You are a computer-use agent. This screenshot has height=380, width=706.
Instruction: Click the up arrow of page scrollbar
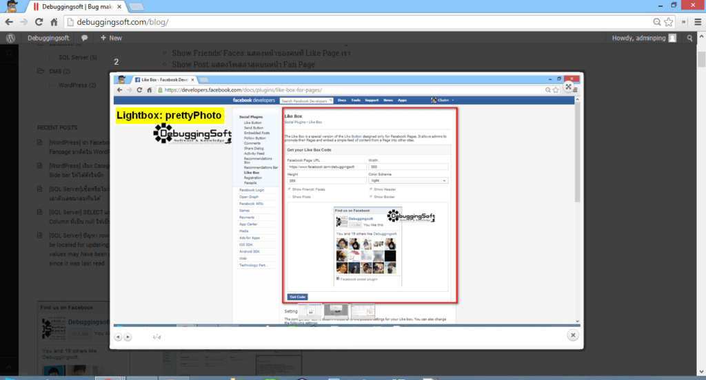701,36
